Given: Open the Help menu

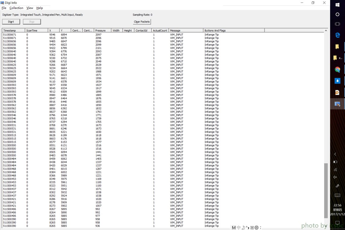Looking at the screenshot, I should click(40, 8).
